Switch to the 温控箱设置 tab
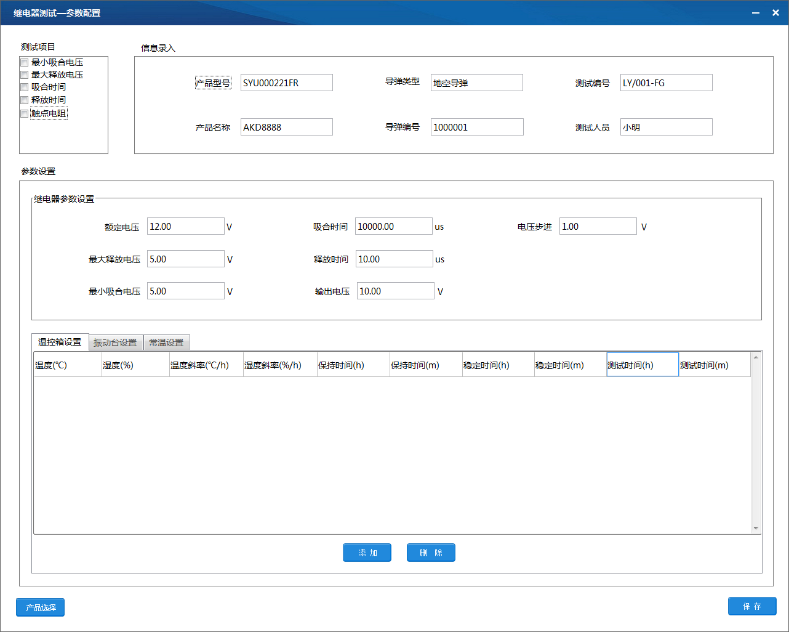This screenshot has height=632, width=789. pyautogui.click(x=60, y=342)
